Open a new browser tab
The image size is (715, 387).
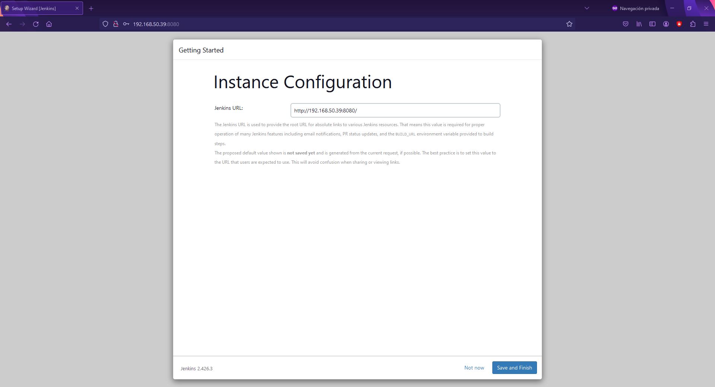(x=91, y=8)
